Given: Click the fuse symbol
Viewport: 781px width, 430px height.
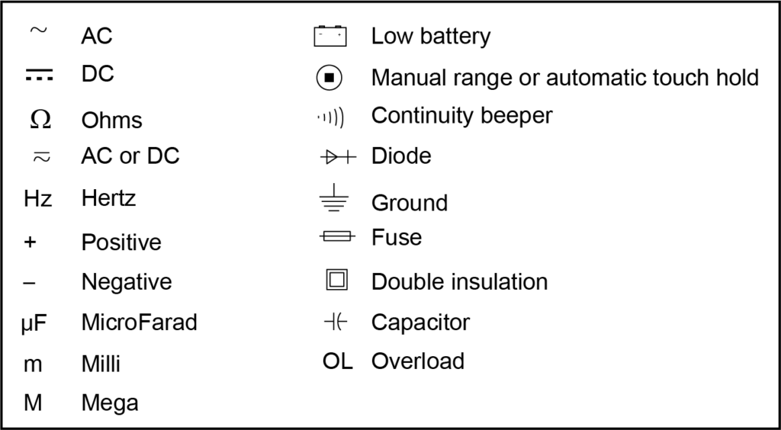Looking at the screenshot, I should (336, 238).
